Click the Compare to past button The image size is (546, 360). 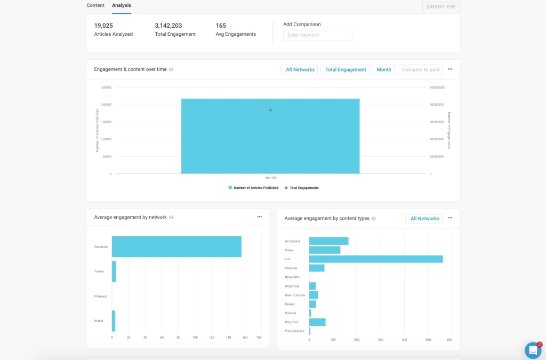pos(421,69)
